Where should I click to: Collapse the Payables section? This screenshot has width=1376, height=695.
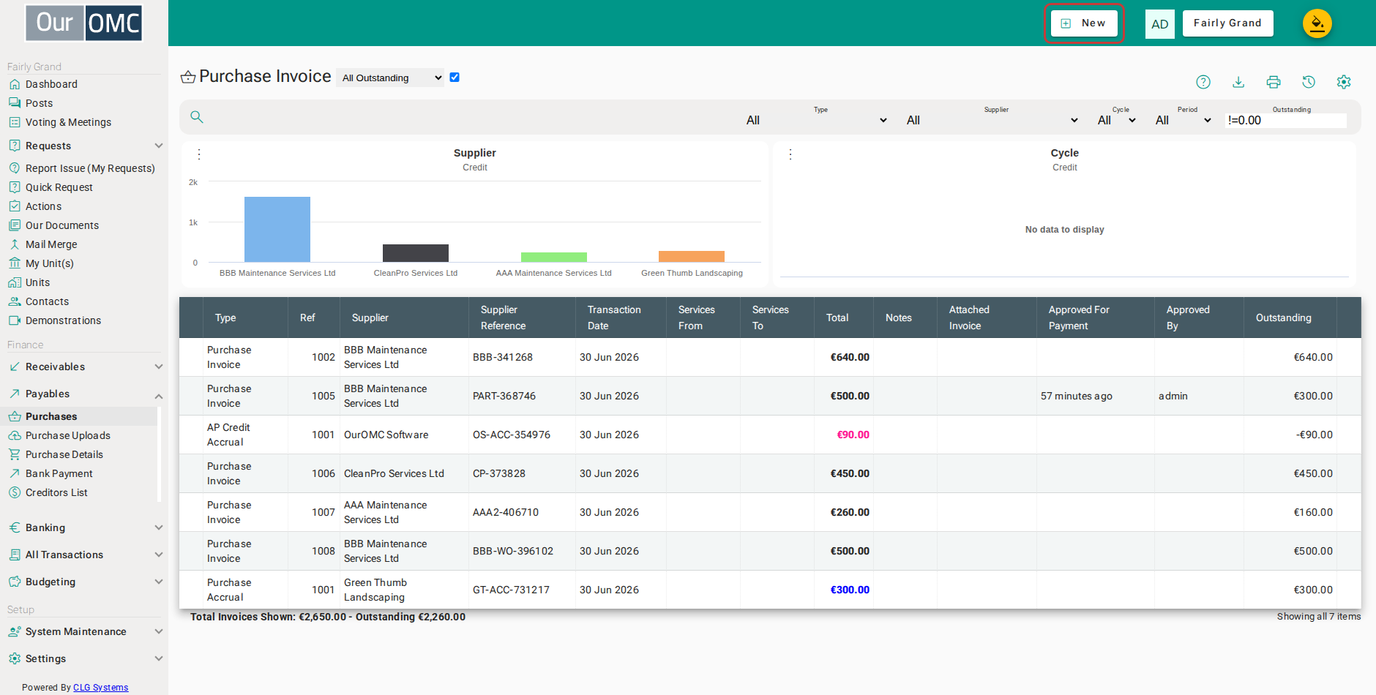click(x=85, y=394)
